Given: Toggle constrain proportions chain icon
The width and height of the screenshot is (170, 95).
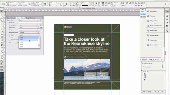Looking at the screenshot, I should 30,4.
